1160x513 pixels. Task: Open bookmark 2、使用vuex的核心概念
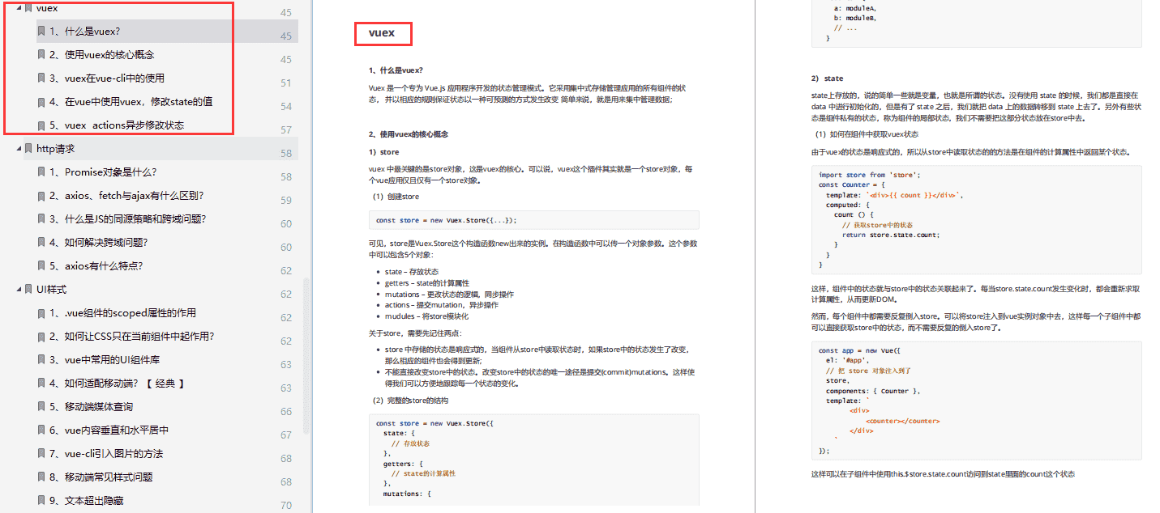pos(101,55)
